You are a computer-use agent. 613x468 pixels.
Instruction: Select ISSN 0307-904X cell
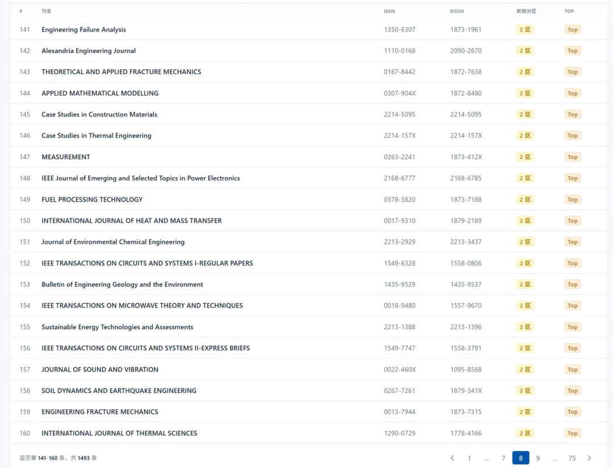coord(400,93)
